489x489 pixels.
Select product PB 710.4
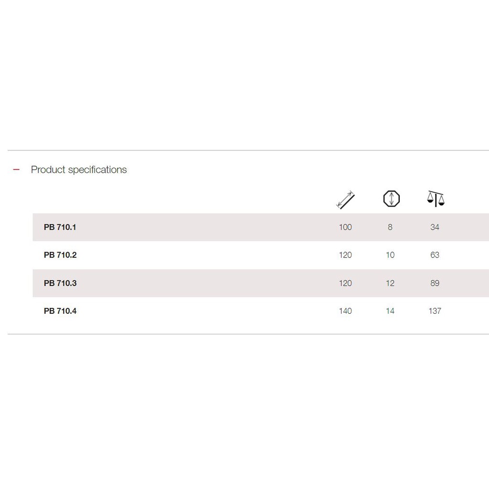60,310
